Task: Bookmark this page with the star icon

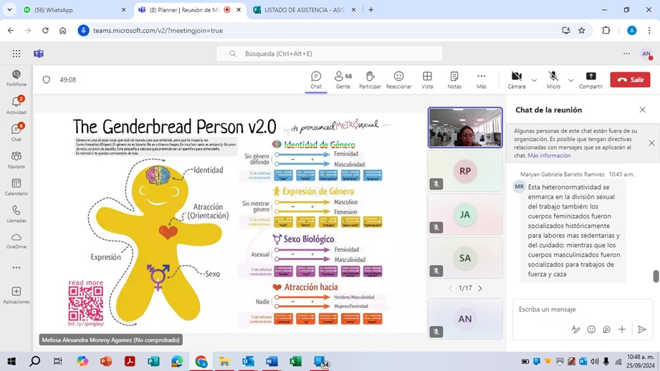Action: coord(582,30)
